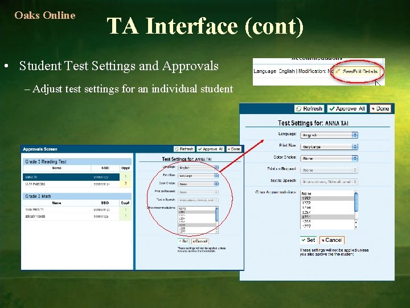Open Color Choice dropdown in enlarged settings panel
The image size is (410, 308).
329,159
